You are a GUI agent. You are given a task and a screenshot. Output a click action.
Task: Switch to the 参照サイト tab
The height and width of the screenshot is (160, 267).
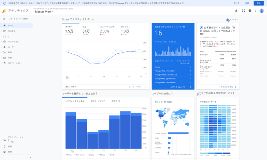[116, 101]
